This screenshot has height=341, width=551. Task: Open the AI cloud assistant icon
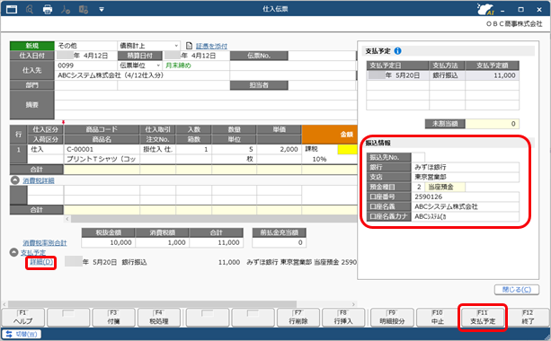pyautogui.click(x=485, y=9)
